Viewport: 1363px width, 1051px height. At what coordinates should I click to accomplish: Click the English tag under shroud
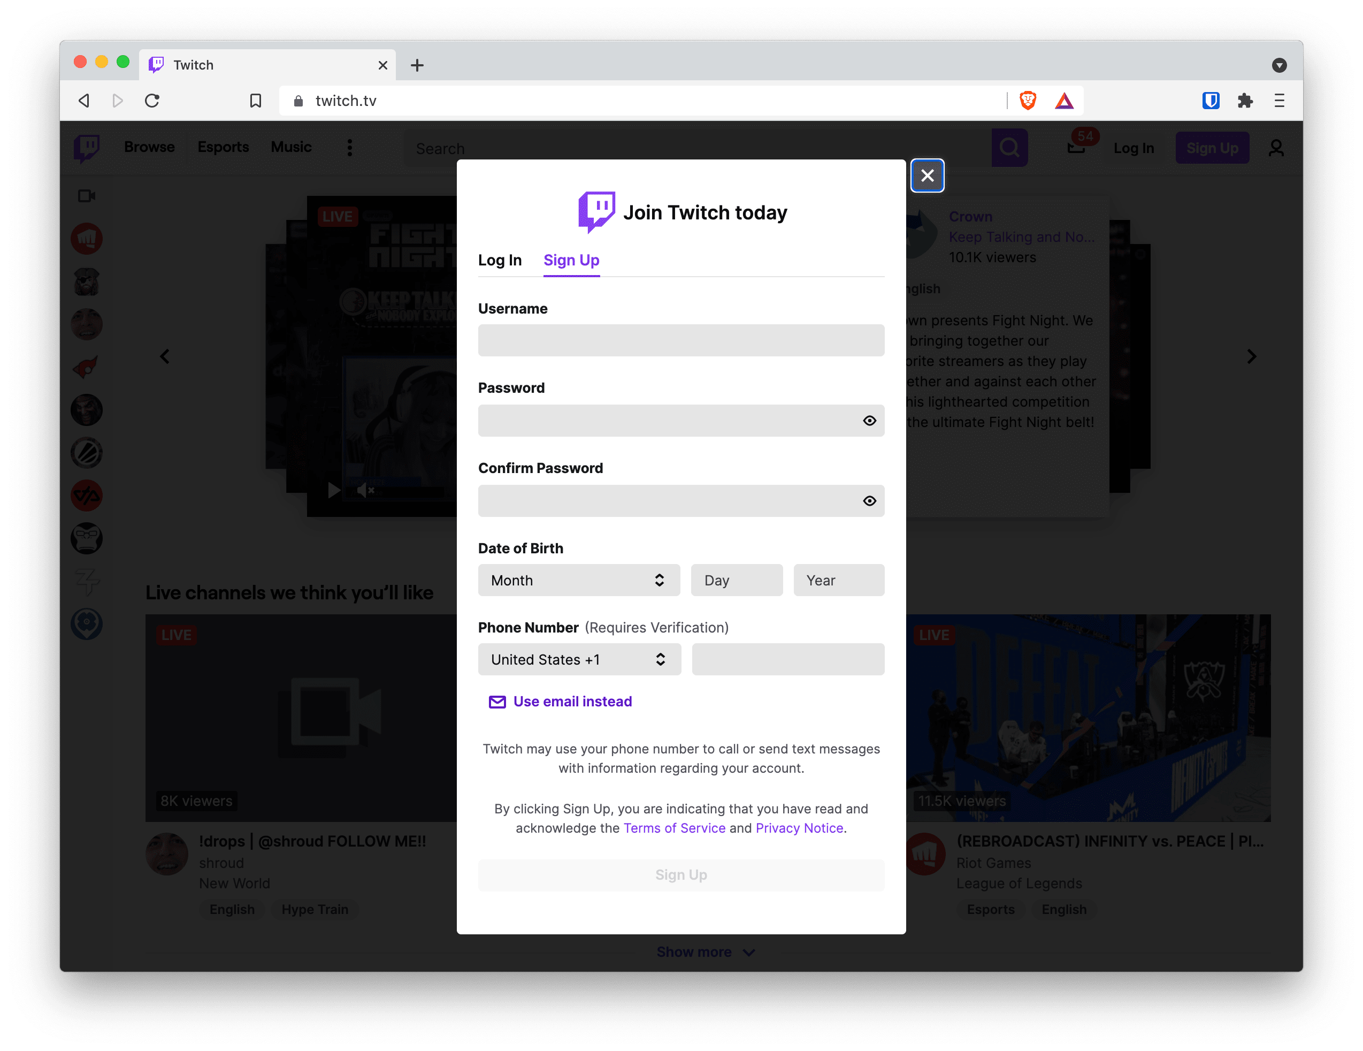point(232,909)
